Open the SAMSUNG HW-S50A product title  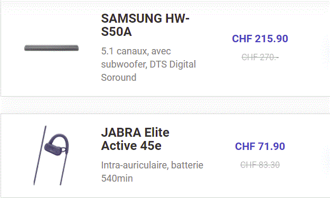coord(145,25)
